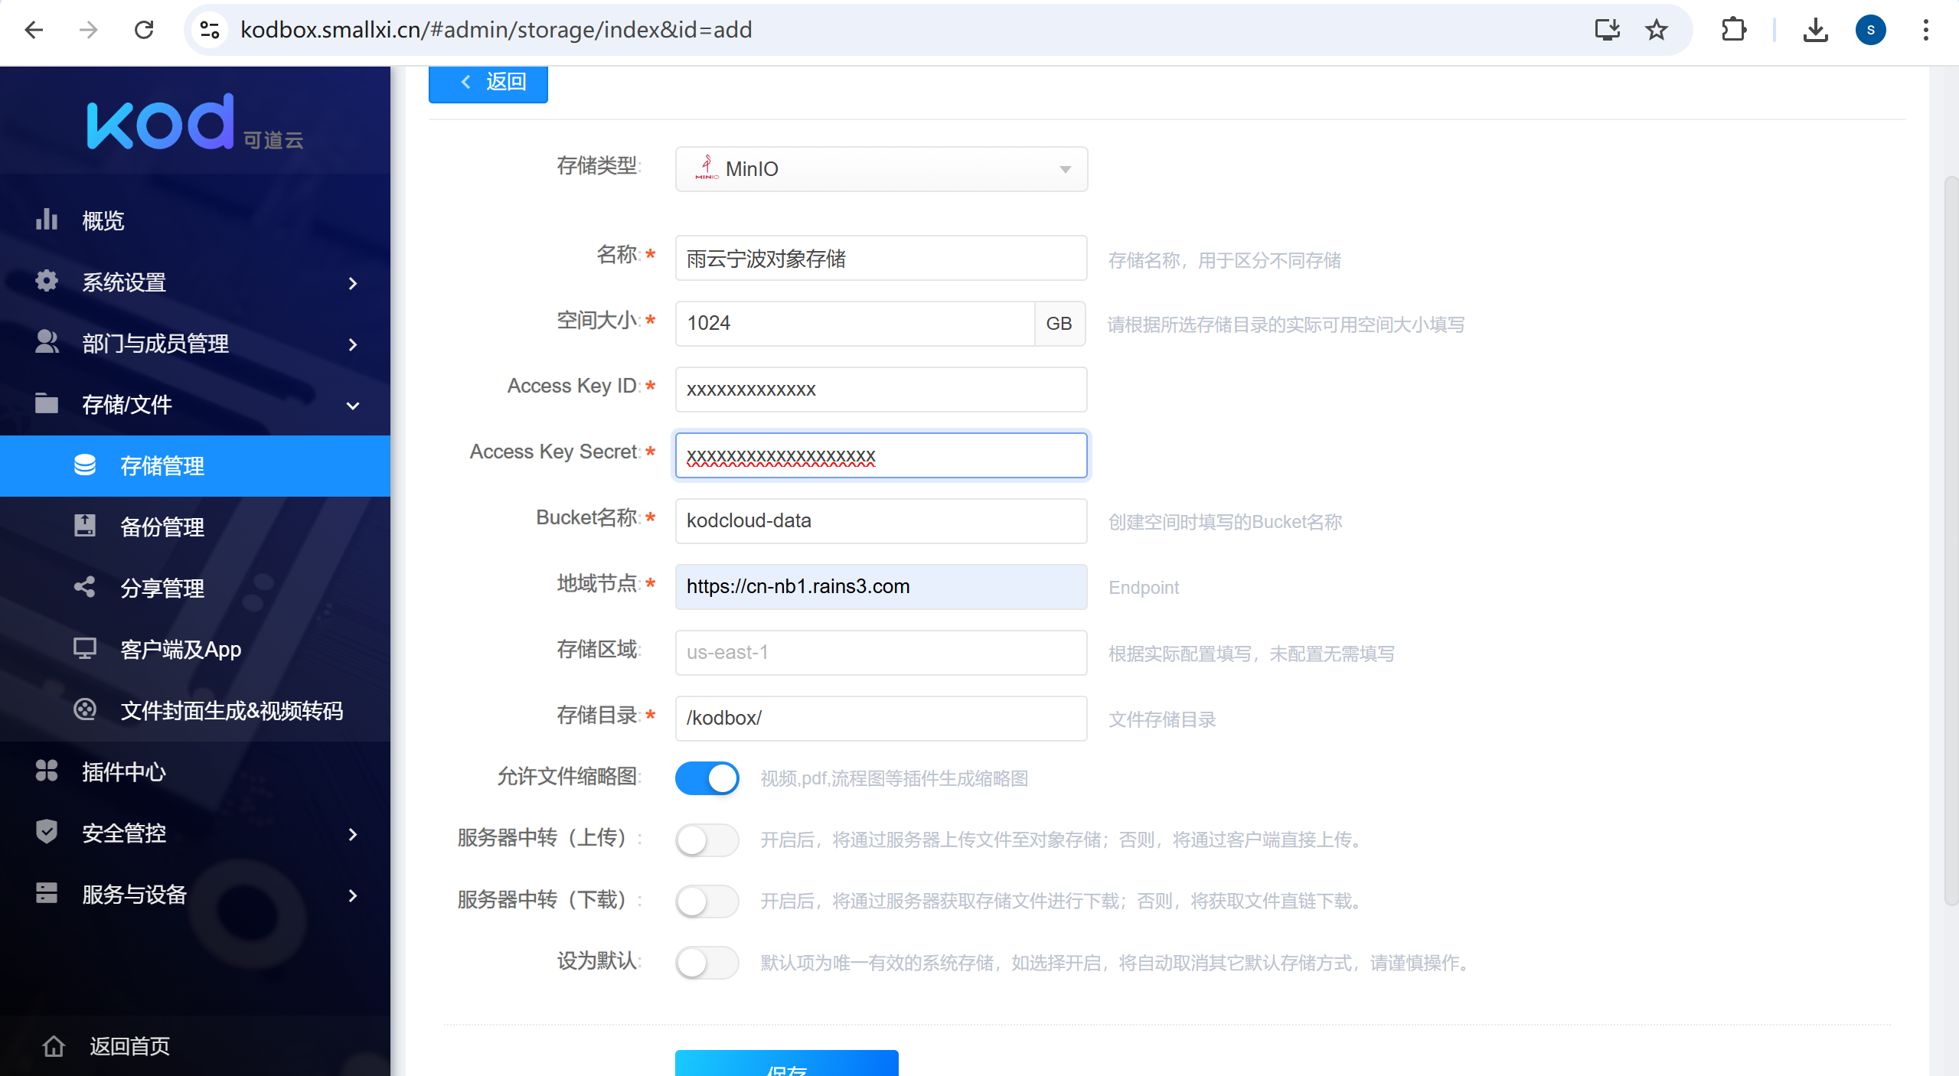Click the browser forward arrow
1959x1076 pixels.
click(89, 30)
